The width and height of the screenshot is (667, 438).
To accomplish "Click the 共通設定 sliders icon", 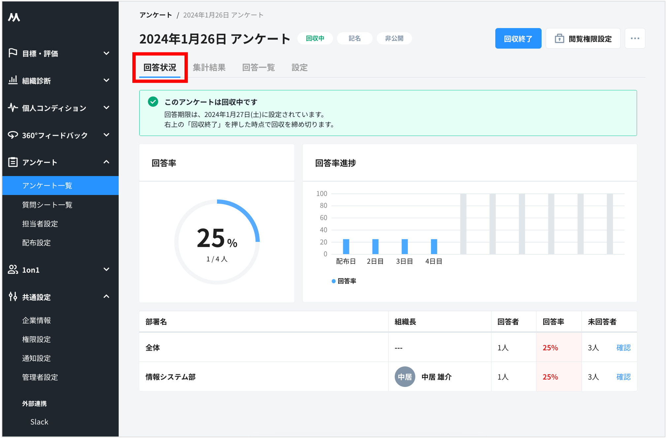I will [x=13, y=297].
